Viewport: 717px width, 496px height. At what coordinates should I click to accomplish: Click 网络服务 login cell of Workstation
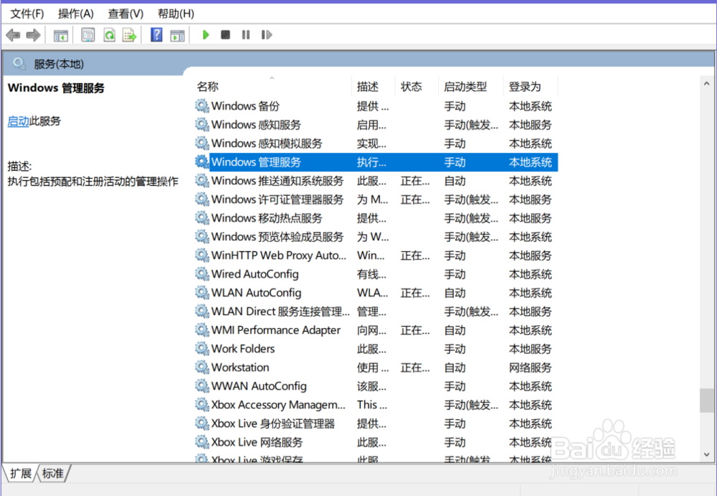(x=530, y=368)
